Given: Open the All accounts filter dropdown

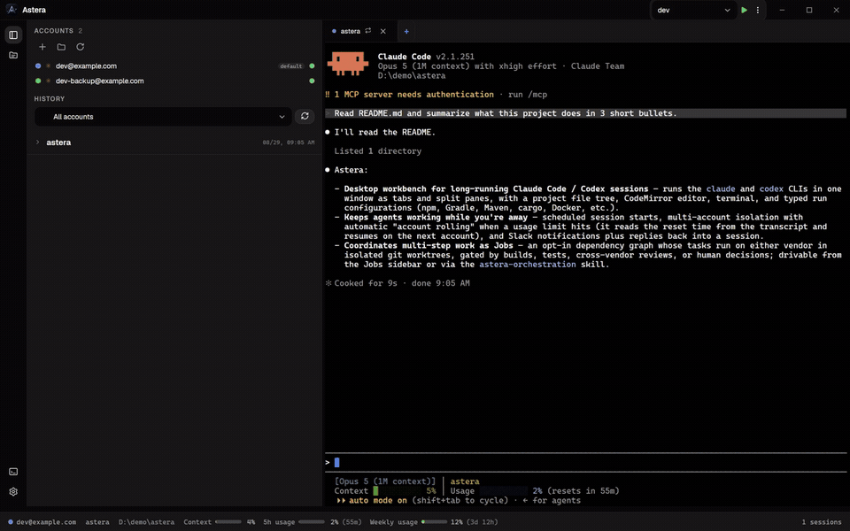Looking at the screenshot, I should [x=163, y=117].
